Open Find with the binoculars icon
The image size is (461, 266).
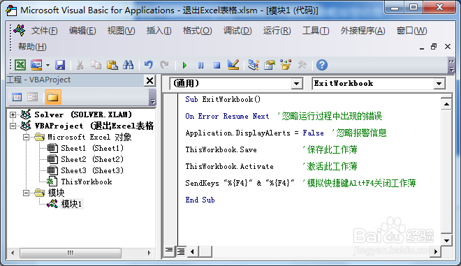click(129, 65)
